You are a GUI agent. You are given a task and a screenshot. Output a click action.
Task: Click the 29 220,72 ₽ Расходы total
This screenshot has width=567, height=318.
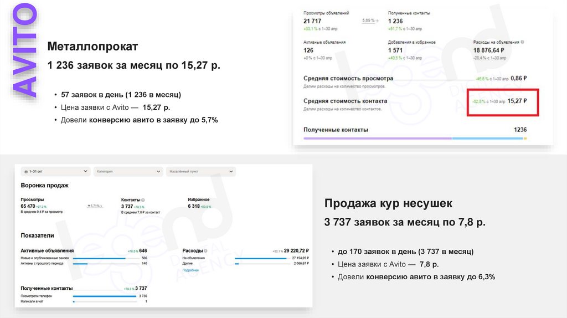pyautogui.click(x=296, y=250)
